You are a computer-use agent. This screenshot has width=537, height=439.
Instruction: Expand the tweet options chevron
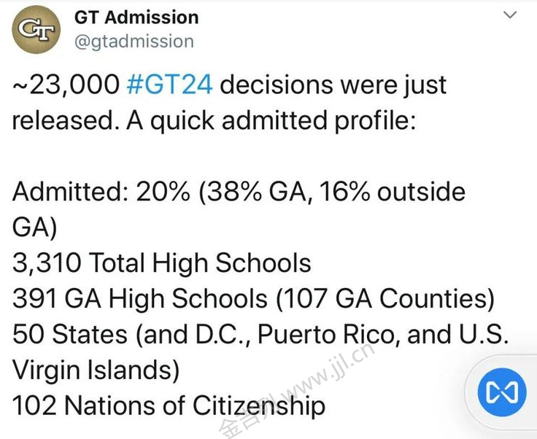coord(510,15)
